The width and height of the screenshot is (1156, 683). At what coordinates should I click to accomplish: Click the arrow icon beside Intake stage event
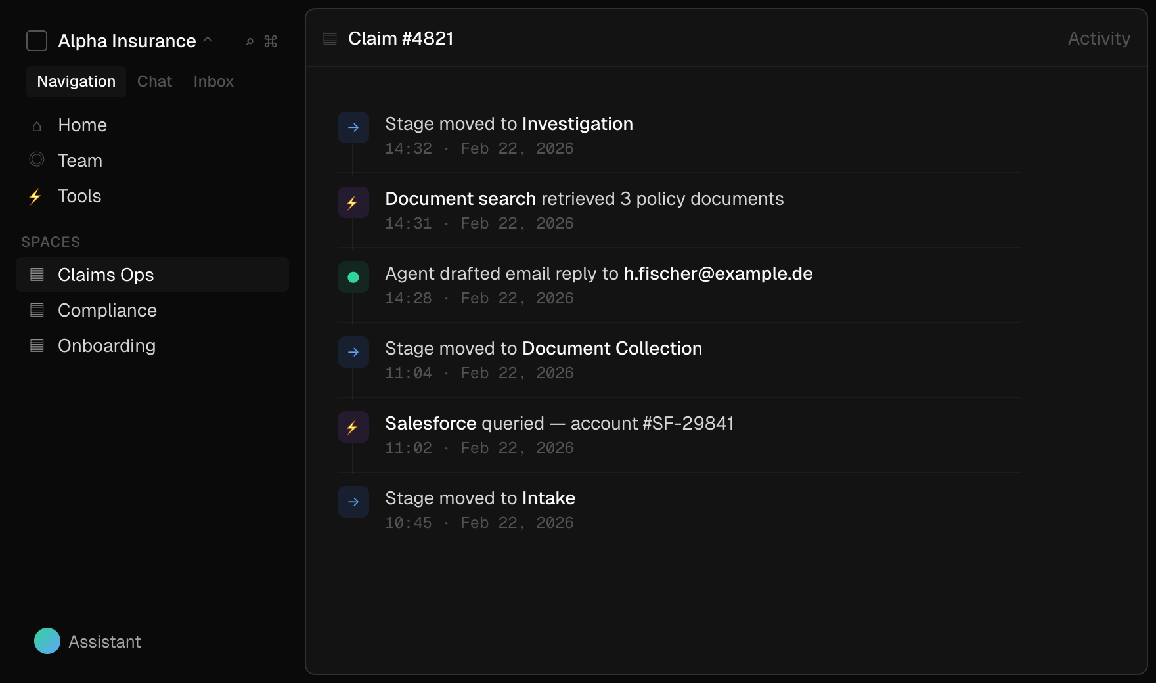353,502
